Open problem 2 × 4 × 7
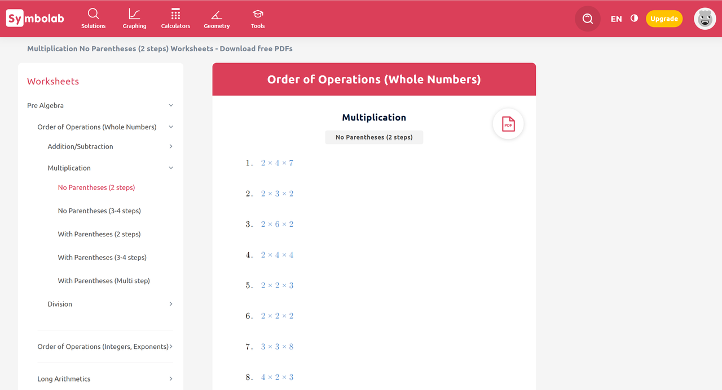The width and height of the screenshot is (722, 390). (x=277, y=163)
